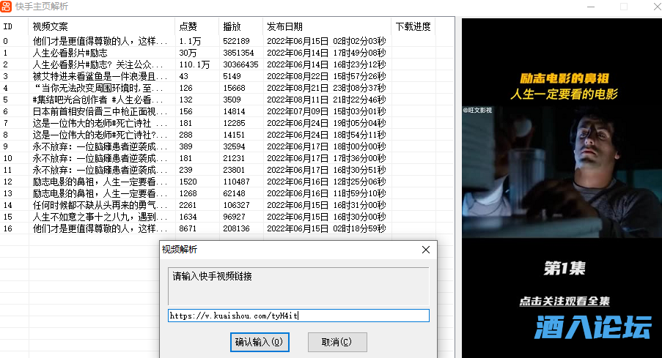Focus the Kuaishou video link input field
Viewport: 662px width, 358px height.
coord(298,316)
